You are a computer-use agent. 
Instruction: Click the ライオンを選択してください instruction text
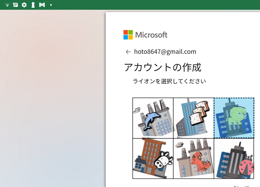coord(169,81)
